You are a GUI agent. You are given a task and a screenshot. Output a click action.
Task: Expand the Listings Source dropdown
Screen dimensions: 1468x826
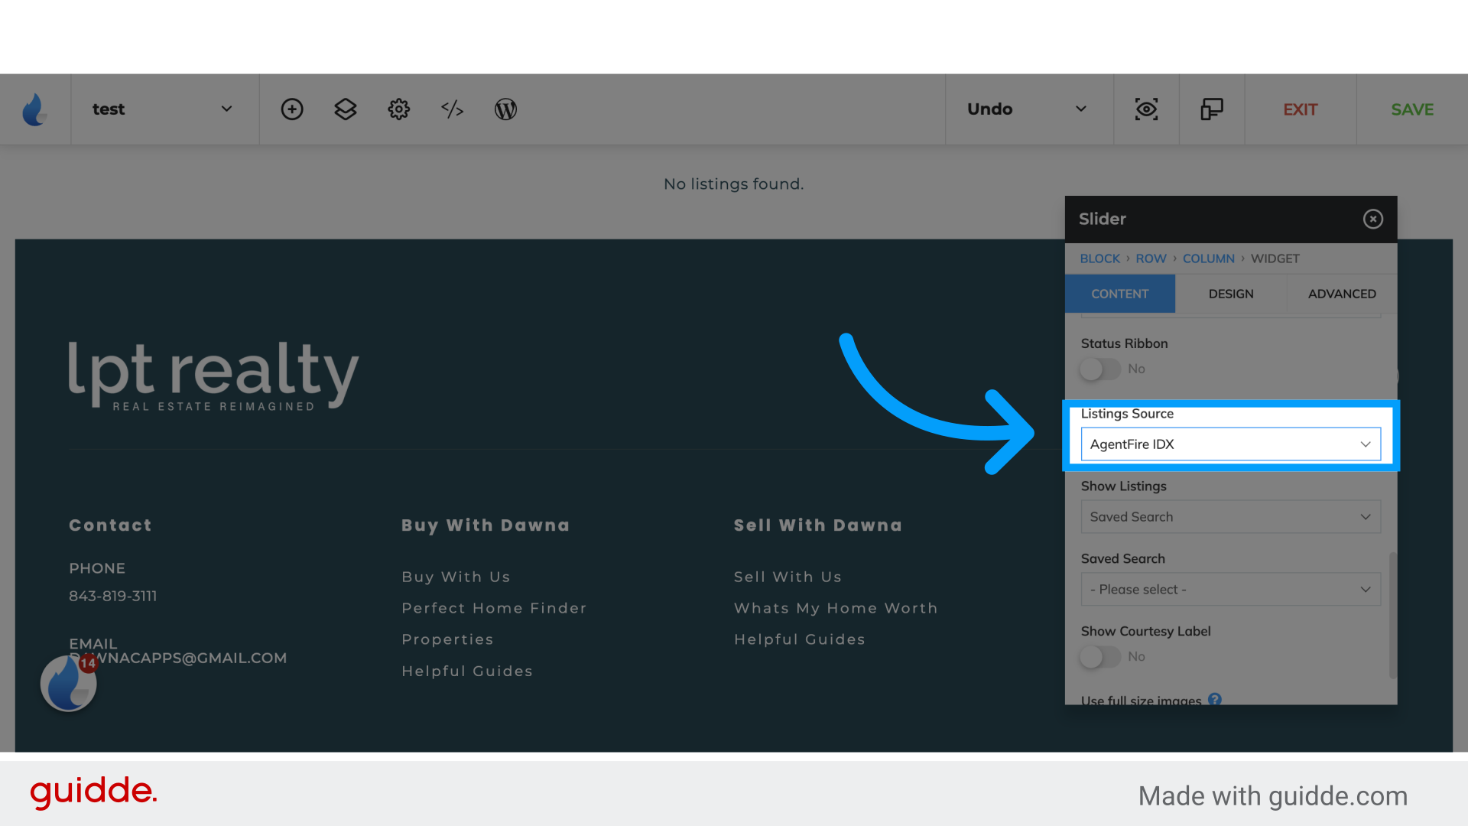1230,444
